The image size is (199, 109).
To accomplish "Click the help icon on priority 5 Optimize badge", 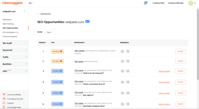I will [x=61, y=93].
